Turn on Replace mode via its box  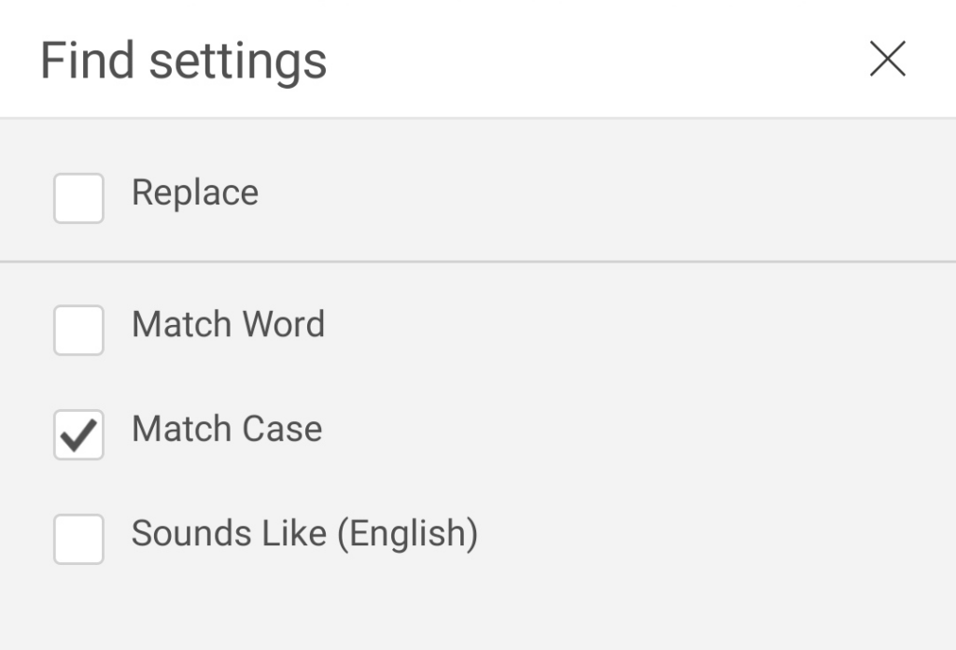click(x=78, y=198)
